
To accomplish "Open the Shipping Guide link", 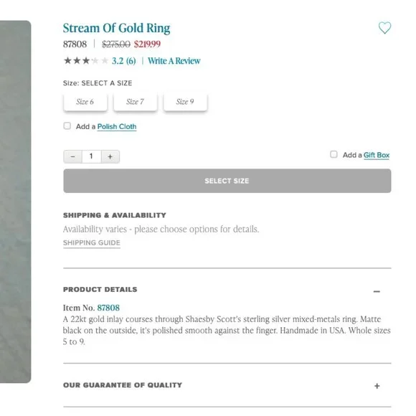I will coord(92,242).
